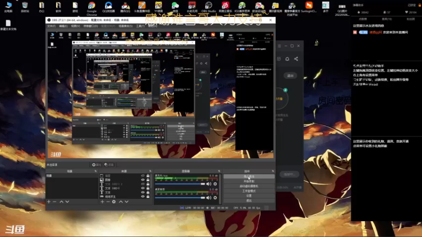This screenshot has height=237, width=422.
Task: Open 工具(T) menu in OBS
Action: 140,26
